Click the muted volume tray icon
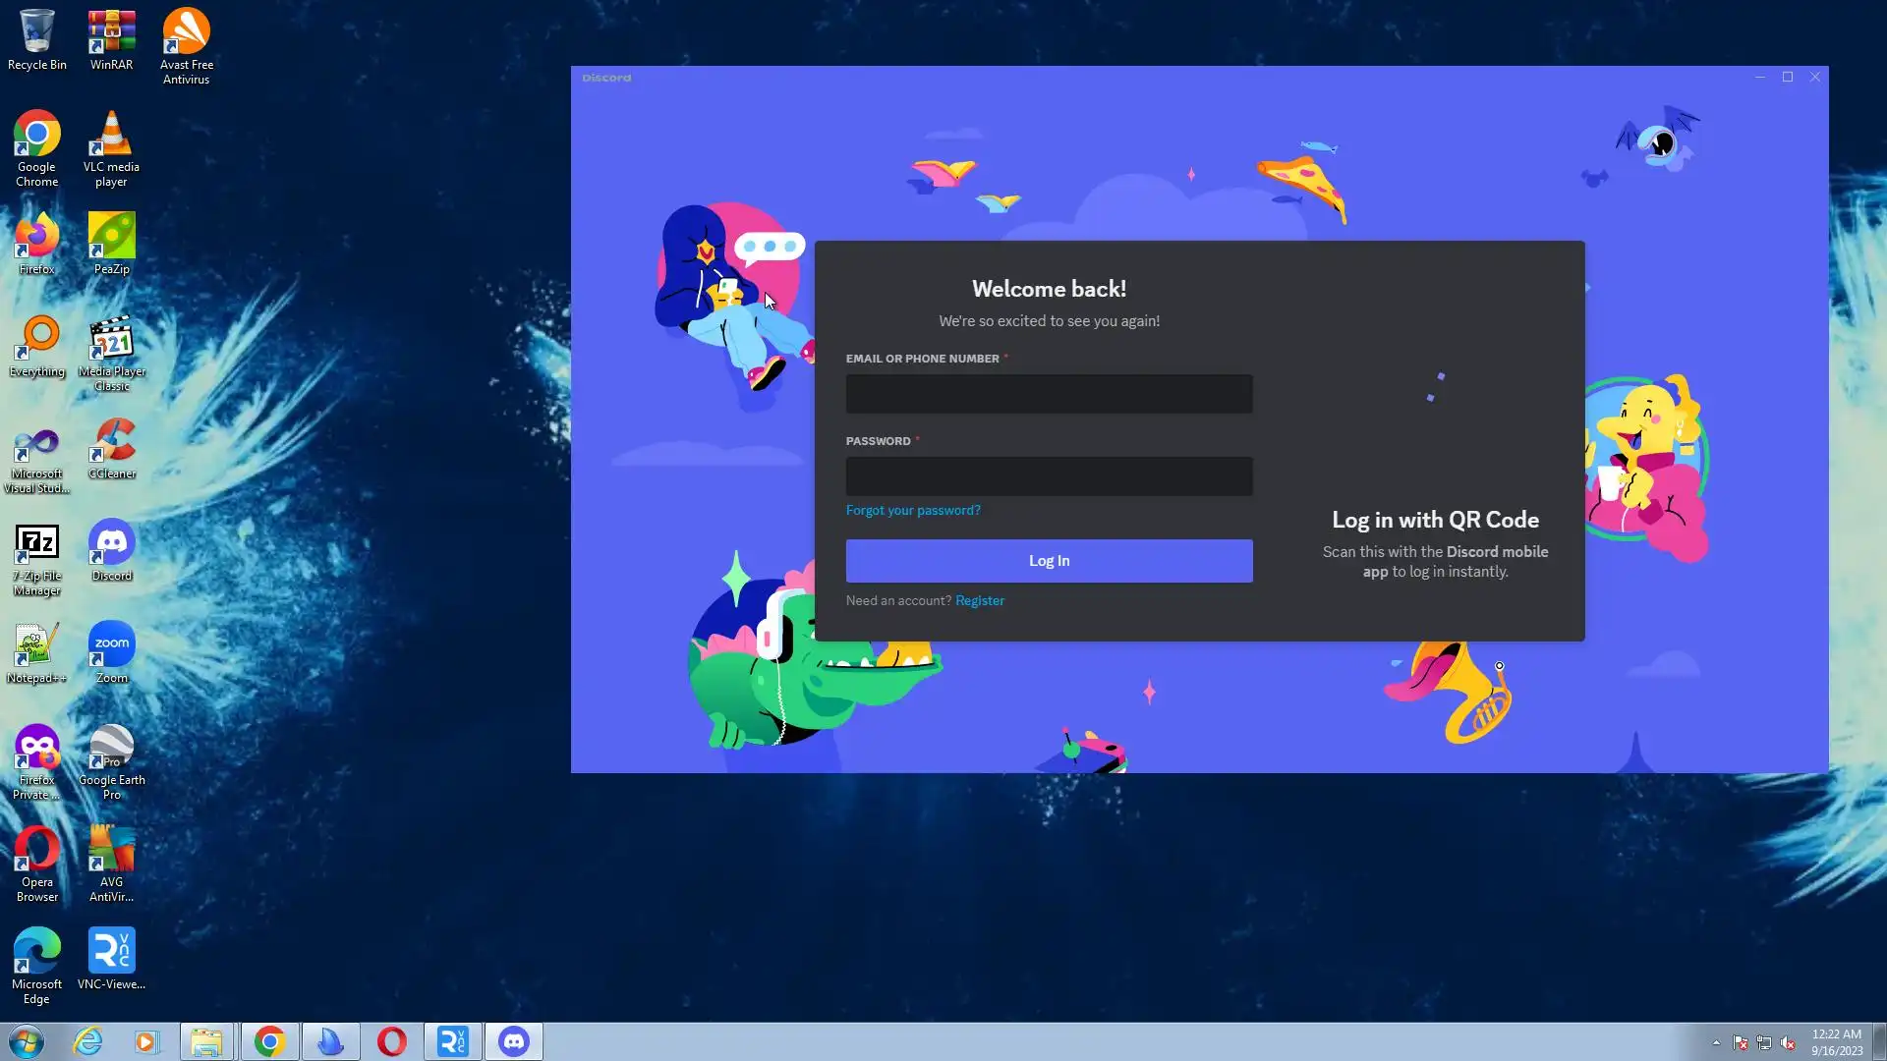Viewport: 1887px width, 1061px height. click(1788, 1042)
